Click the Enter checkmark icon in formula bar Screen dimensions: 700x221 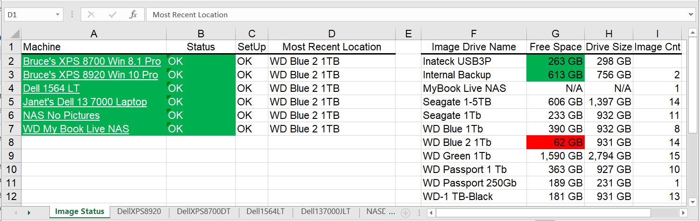(x=112, y=15)
